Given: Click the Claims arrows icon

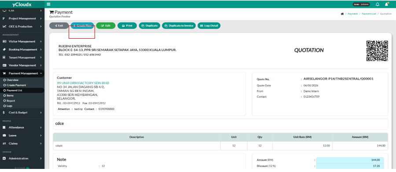Looking at the screenshot, I should pyautogui.click(x=4, y=144).
